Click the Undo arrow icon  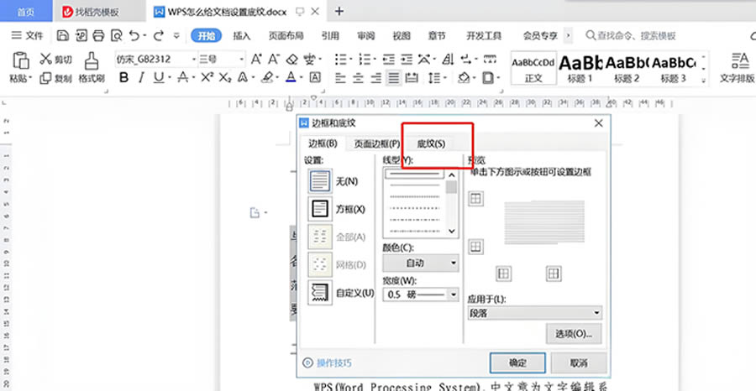(134, 35)
